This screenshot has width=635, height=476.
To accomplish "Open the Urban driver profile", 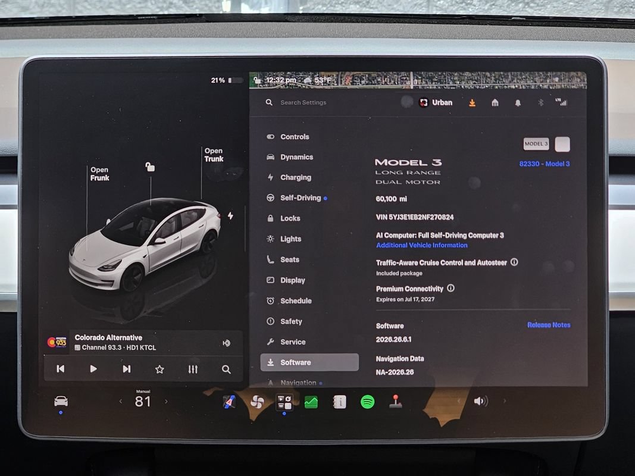I will [436, 102].
